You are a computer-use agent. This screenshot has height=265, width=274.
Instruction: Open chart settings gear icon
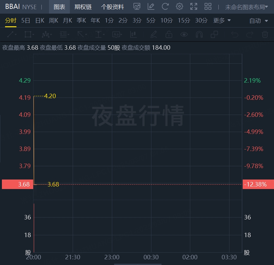(179, 7)
